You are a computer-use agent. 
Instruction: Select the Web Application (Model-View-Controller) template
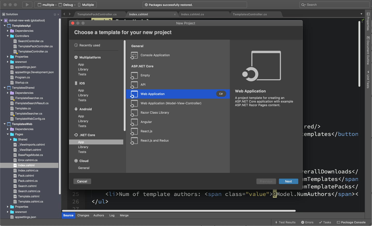[x=178, y=103]
